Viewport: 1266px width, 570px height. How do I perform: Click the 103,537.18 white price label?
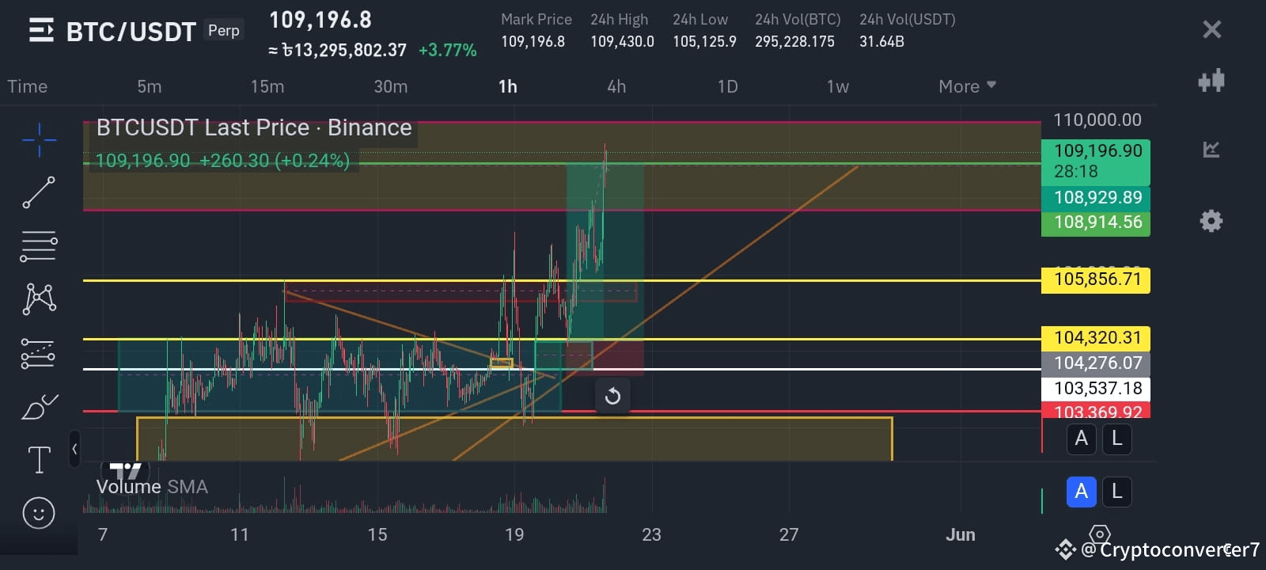point(1096,389)
